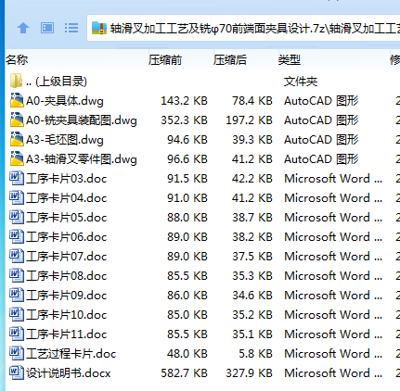Click Microsoft Word type for 设计说明书.docx
Image resolution: width=400 pixels, height=391 pixels.
click(333, 373)
